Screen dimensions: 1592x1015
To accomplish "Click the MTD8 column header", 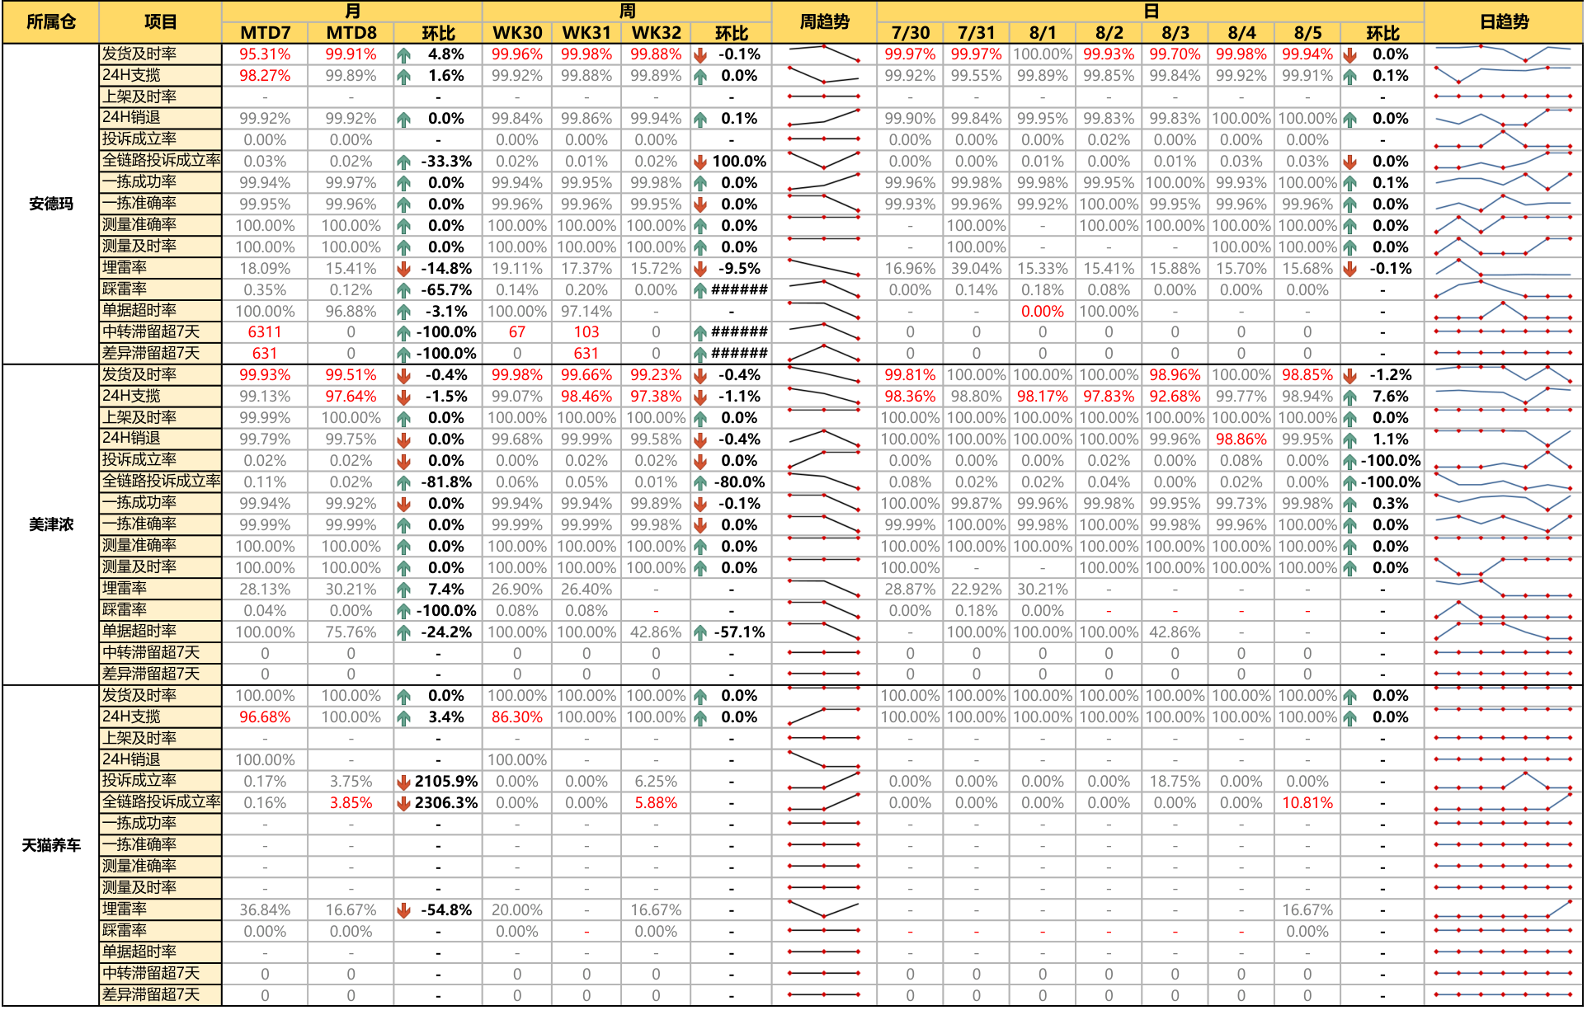I will [x=351, y=33].
